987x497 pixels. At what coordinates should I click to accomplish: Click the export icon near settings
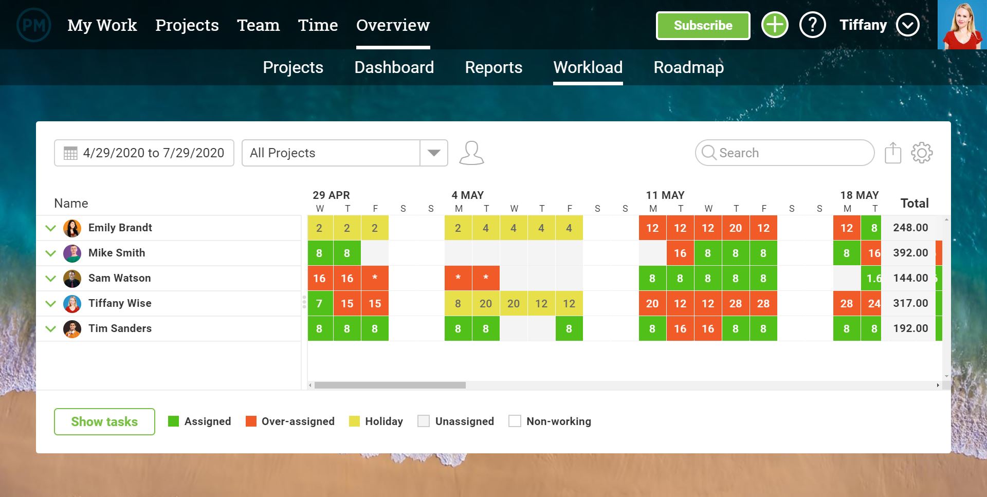[x=893, y=153]
